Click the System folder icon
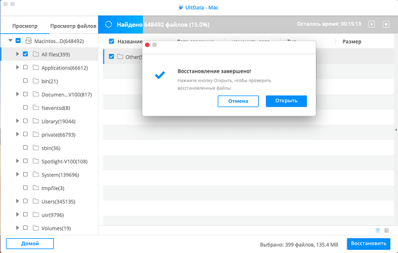The image size is (398, 253). click(x=36, y=175)
